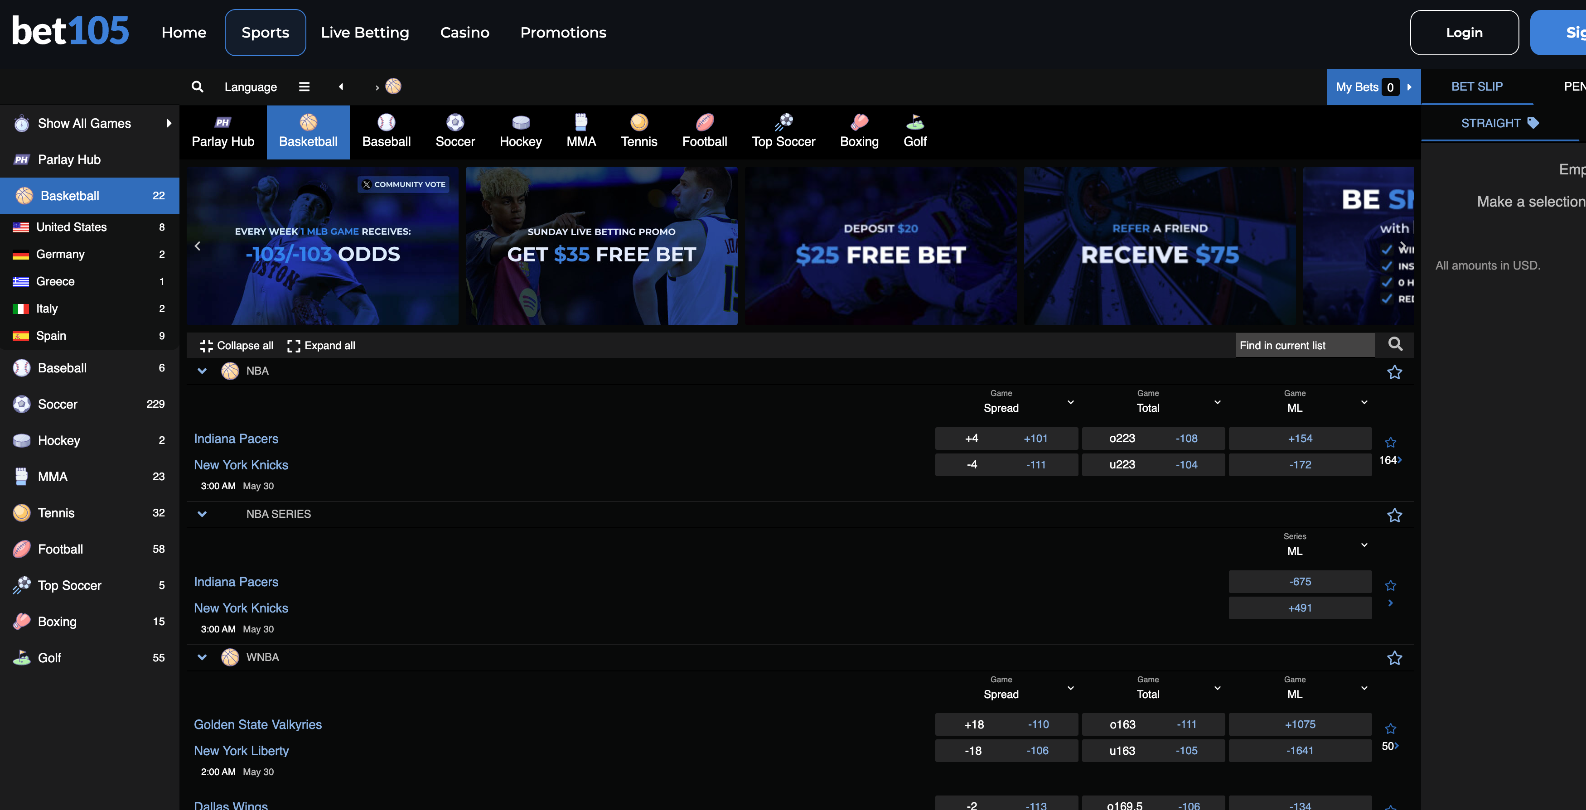Filter basketball by Spain in the sidebar
Viewport: 1586px width, 810px height.
(89, 336)
